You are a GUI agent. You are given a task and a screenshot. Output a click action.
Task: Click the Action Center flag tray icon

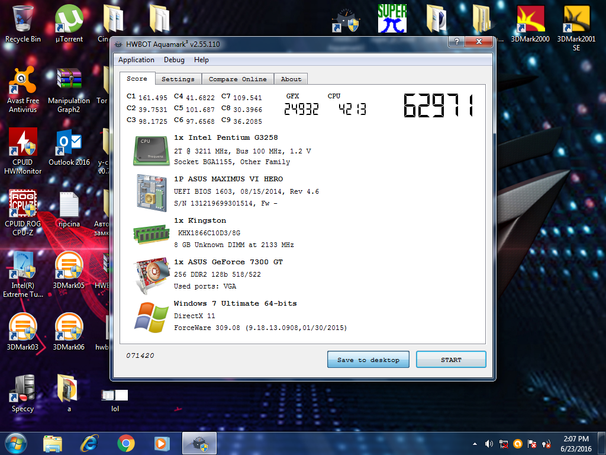[x=532, y=444]
